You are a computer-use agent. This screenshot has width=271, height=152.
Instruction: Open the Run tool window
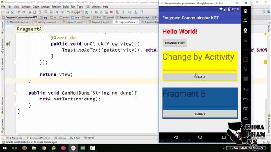pyautogui.click(x=75, y=138)
